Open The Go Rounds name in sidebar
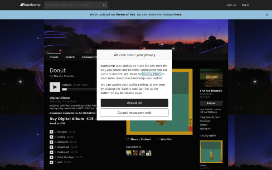Screen dimensions: 272x170 (x=211, y=91)
